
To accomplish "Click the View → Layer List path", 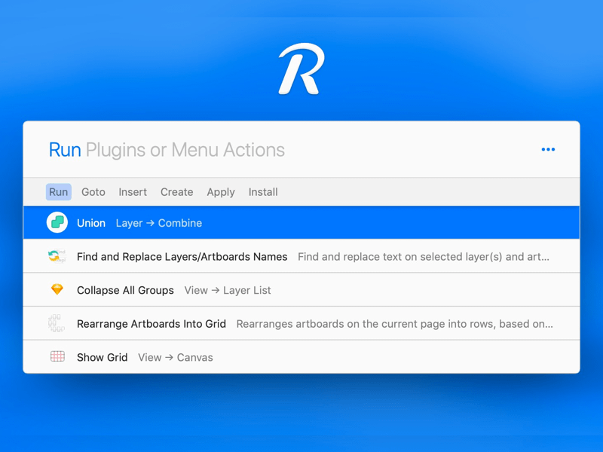I will point(228,290).
